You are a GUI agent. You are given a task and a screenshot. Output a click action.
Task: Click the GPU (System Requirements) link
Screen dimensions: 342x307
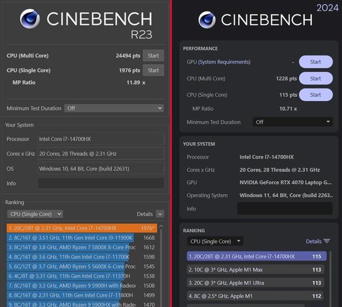click(x=224, y=62)
